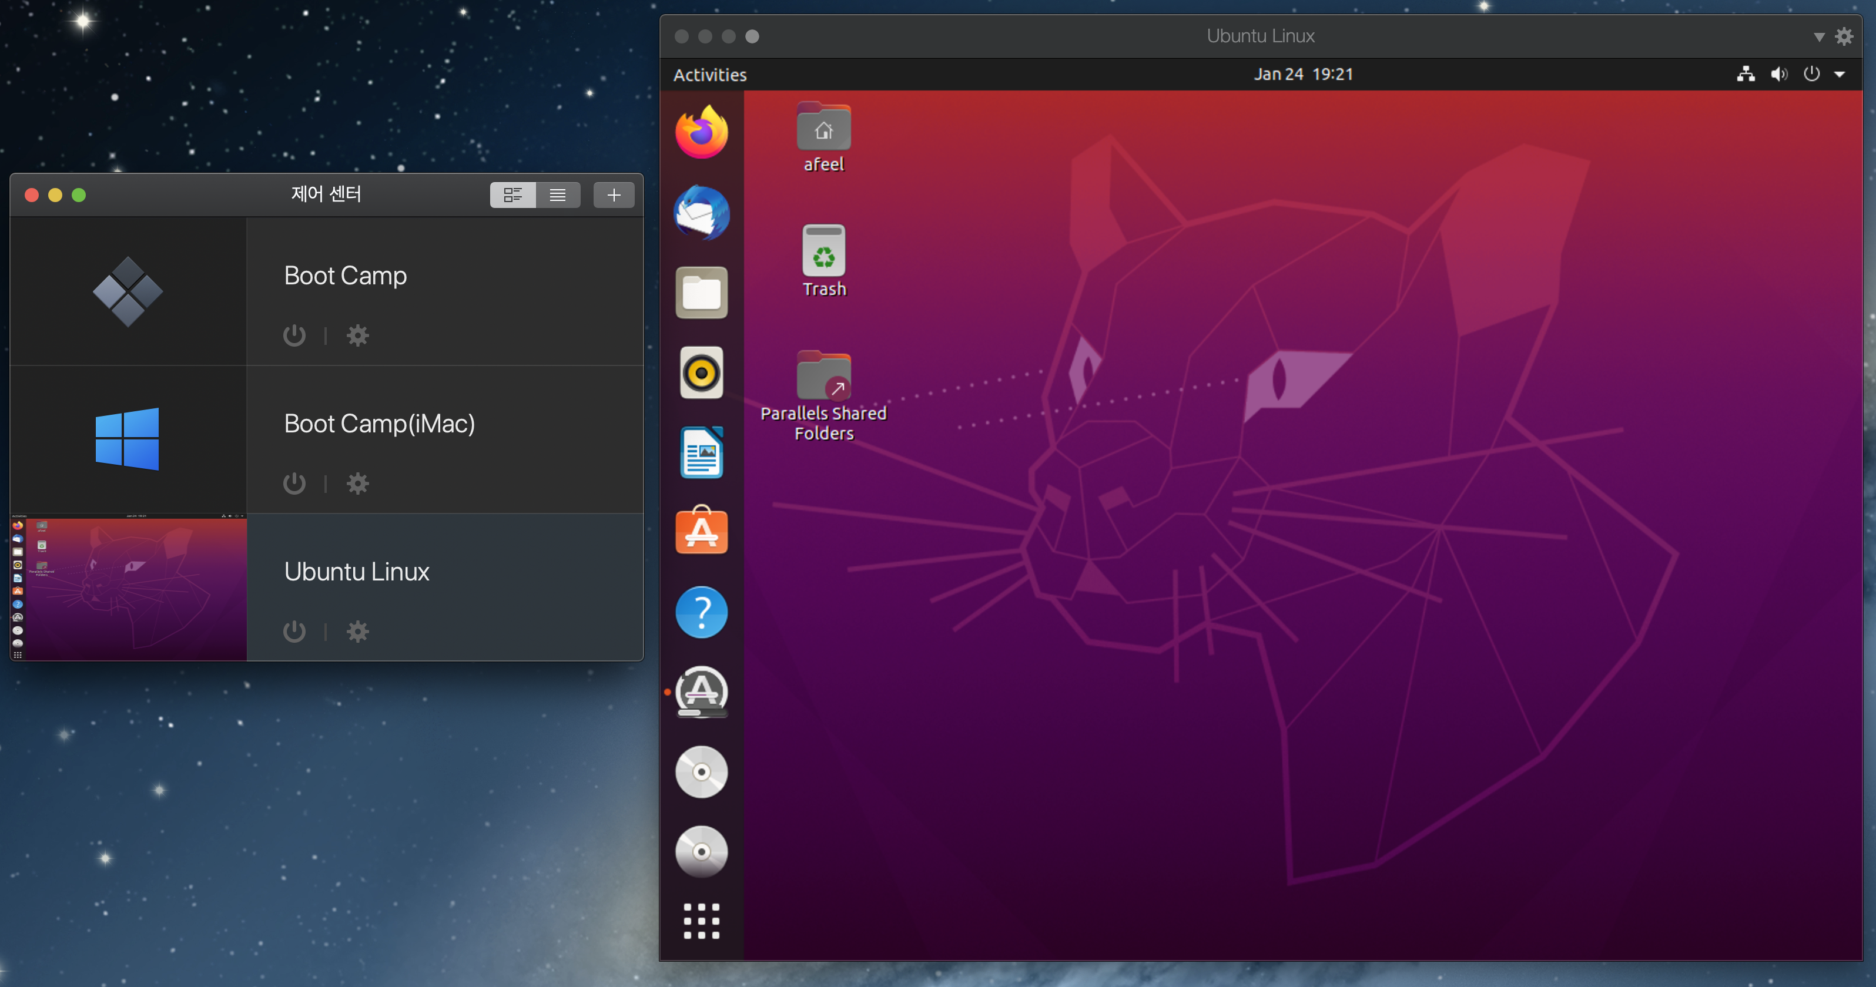Open Rhythmbox music player icon

[x=701, y=372]
